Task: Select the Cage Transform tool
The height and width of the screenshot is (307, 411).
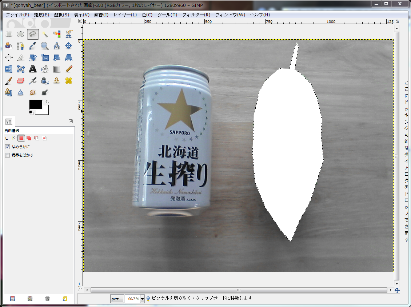Action: [20, 69]
